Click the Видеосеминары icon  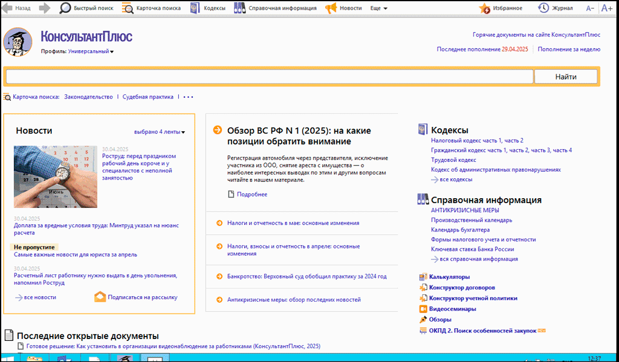(x=423, y=309)
